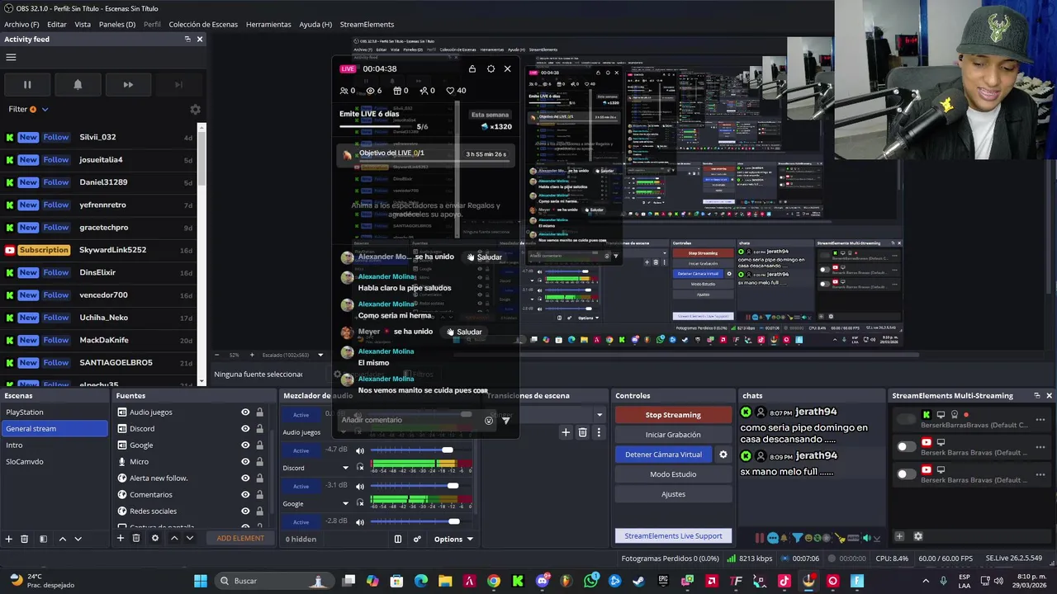This screenshot has width=1057, height=594.
Task: Select the Intro scene
Action: pos(54,445)
